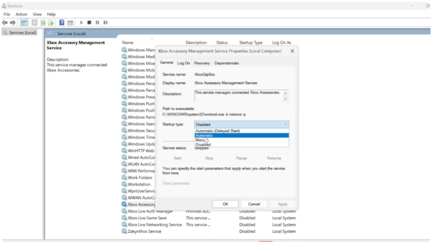Open the Recovery tab
The image size is (432, 242).
[x=202, y=63]
